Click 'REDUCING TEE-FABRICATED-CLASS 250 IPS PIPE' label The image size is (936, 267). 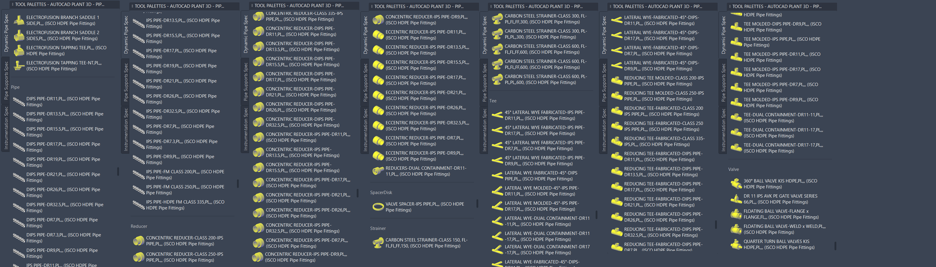(x=664, y=126)
